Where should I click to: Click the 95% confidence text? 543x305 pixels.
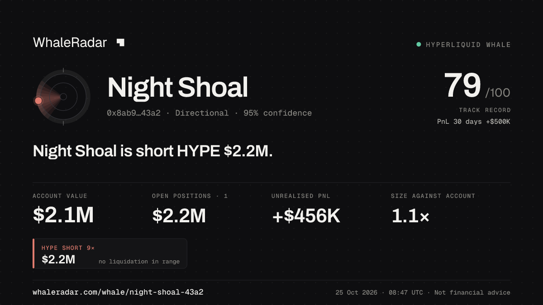pos(277,113)
